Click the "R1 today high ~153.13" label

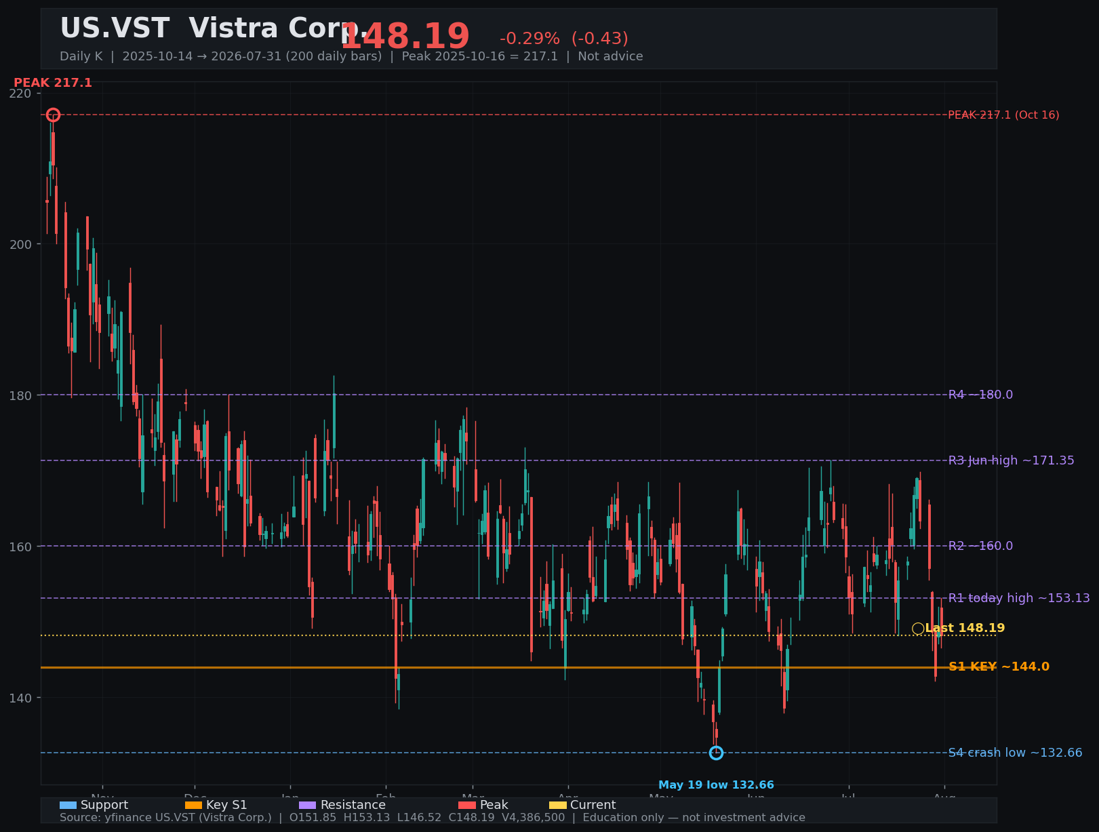pos(1019,598)
